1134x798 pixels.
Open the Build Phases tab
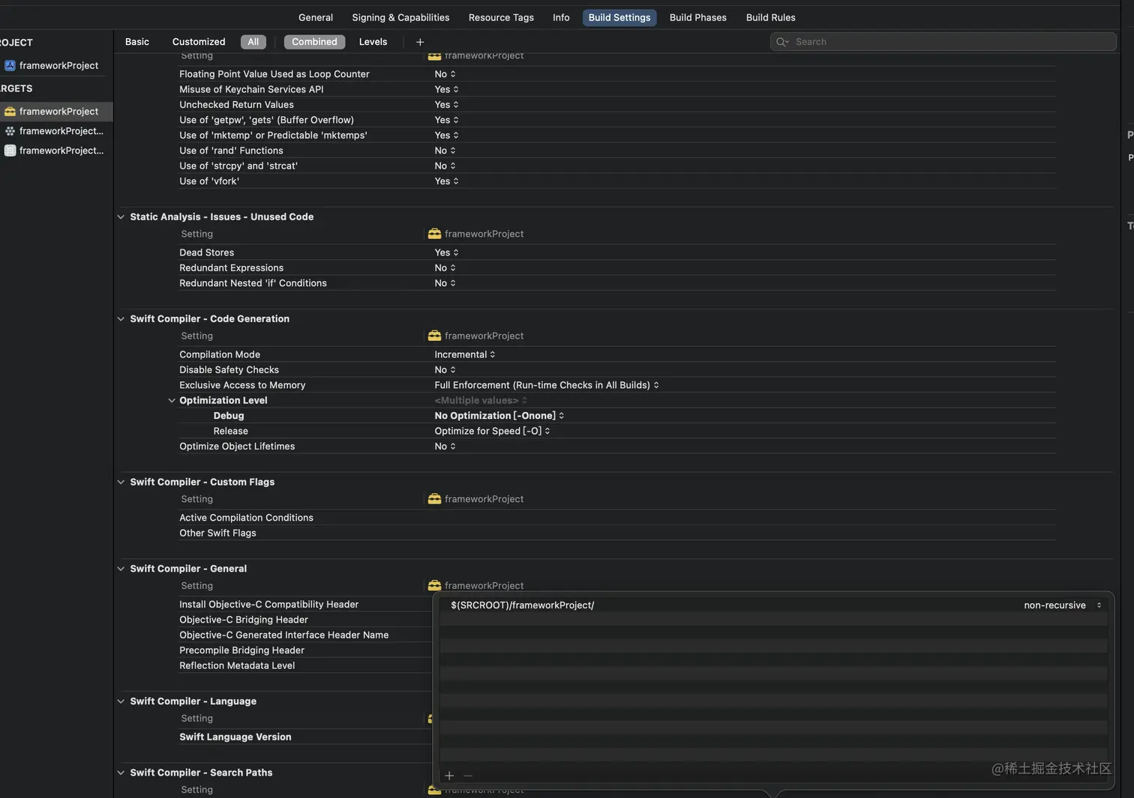pyautogui.click(x=697, y=18)
